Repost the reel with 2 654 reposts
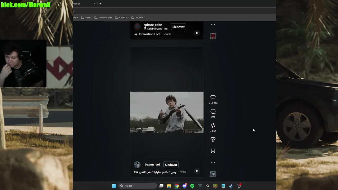 (x=213, y=125)
